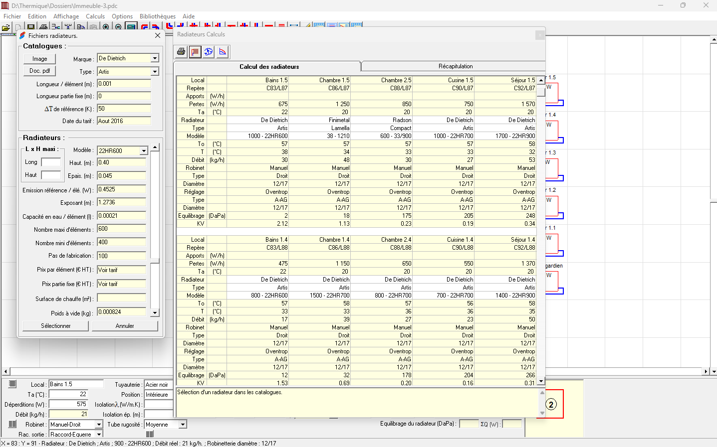Viewport: 717px width, 447px height.
Task: Click the Long maxi input field
Action: 50,162
